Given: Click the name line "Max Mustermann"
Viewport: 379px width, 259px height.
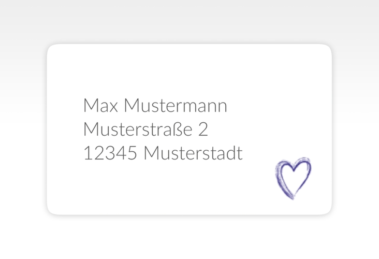Looking at the screenshot, I should [155, 106].
